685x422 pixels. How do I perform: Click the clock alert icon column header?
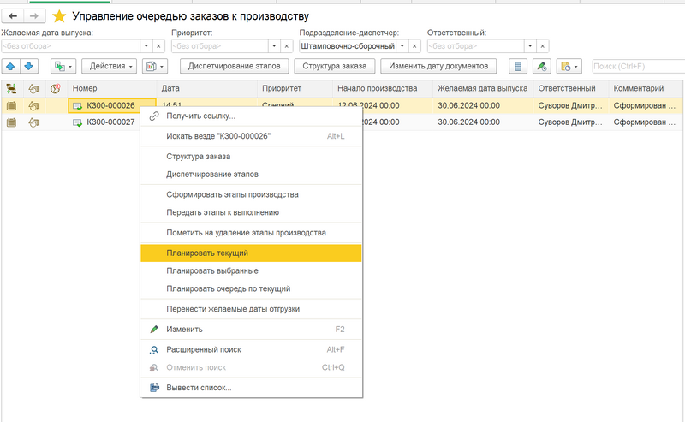(x=56, y=89)
